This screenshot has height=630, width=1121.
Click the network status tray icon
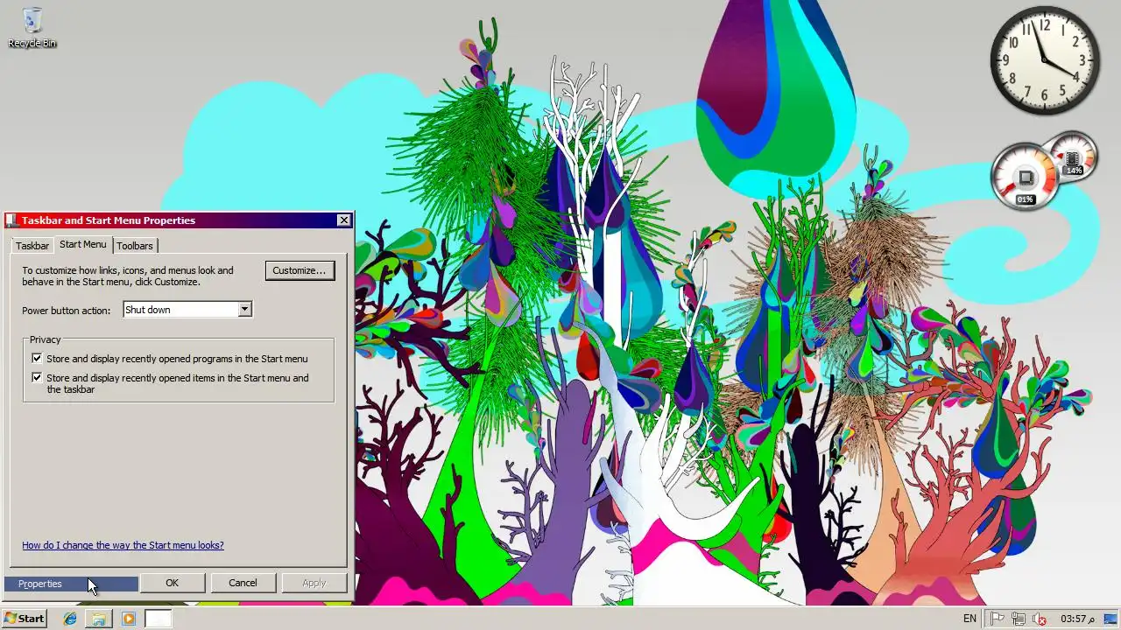1019,619
